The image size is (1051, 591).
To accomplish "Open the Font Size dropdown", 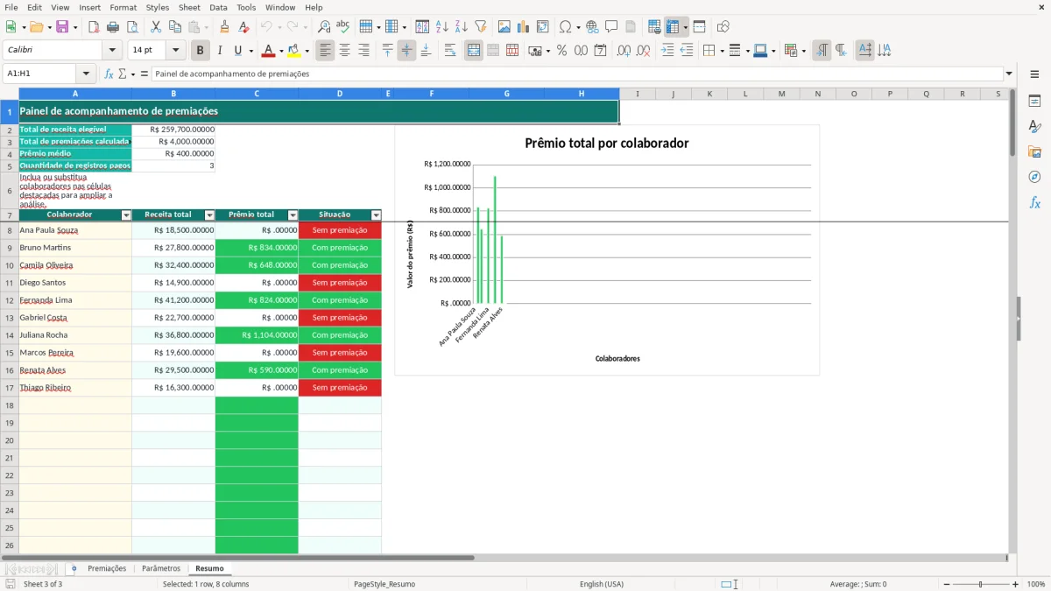I will pos(175,51).
